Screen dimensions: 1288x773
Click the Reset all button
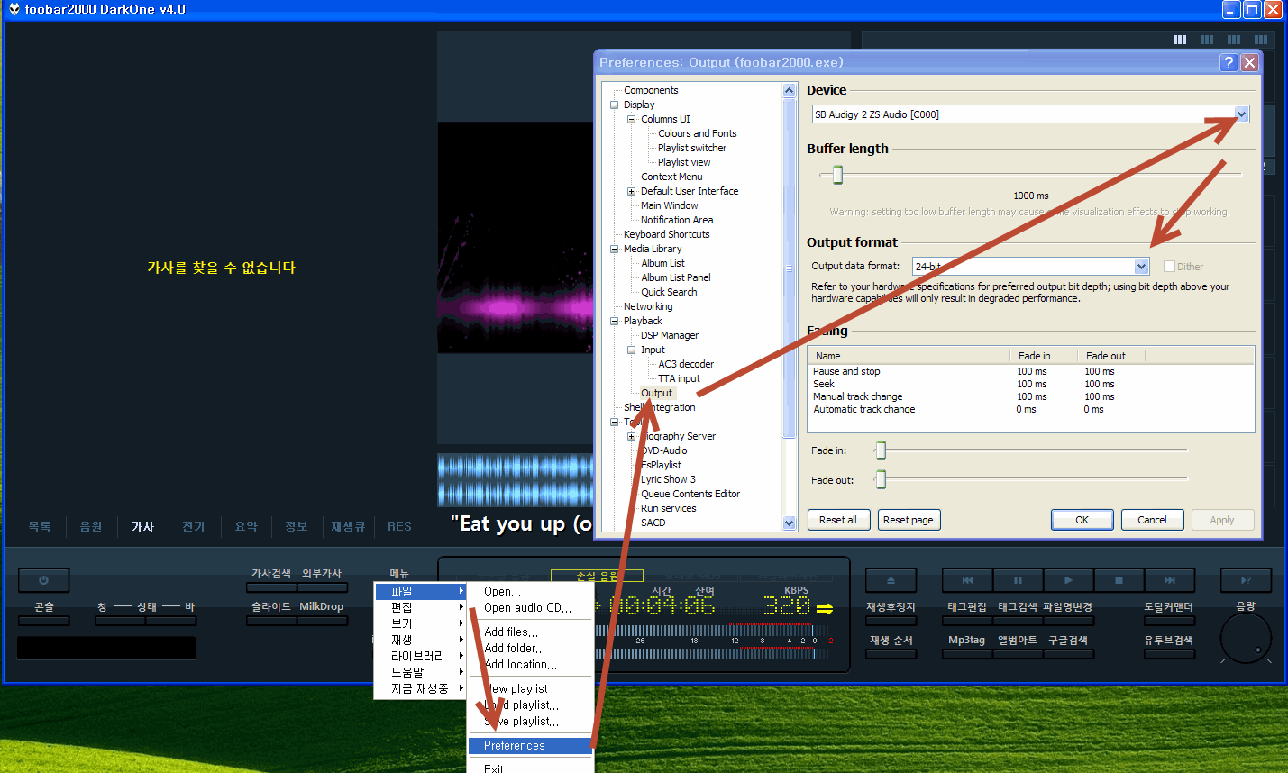[838, 520]
